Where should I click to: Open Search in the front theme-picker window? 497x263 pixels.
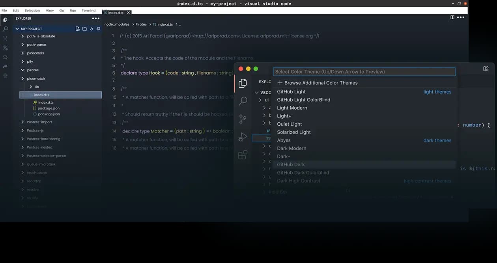coord(243,101)
